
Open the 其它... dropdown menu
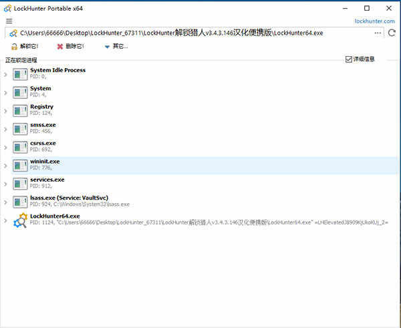[x=116, y=46]
